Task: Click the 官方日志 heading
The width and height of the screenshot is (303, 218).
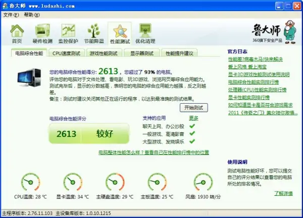Action: [x=237, y=51]
